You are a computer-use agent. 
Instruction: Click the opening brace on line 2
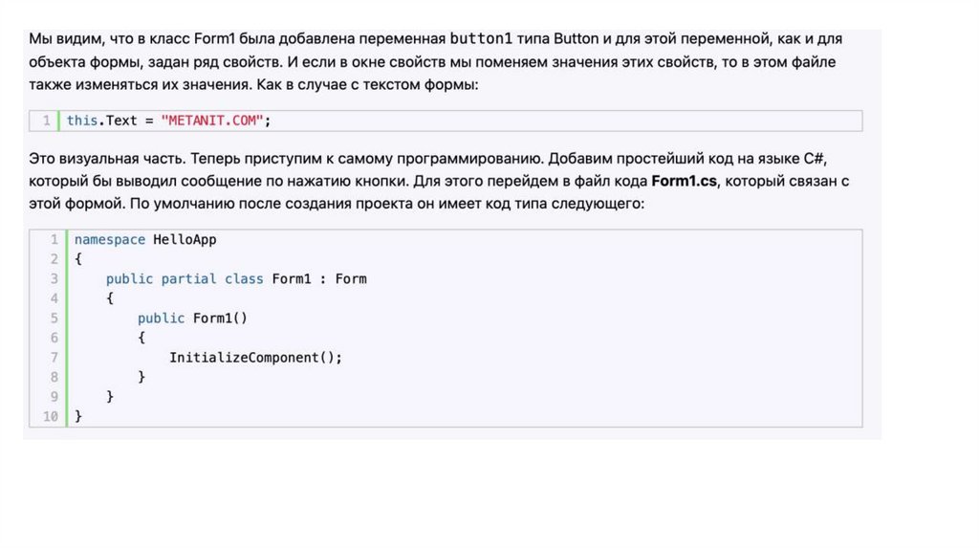[x=78, y=259]
